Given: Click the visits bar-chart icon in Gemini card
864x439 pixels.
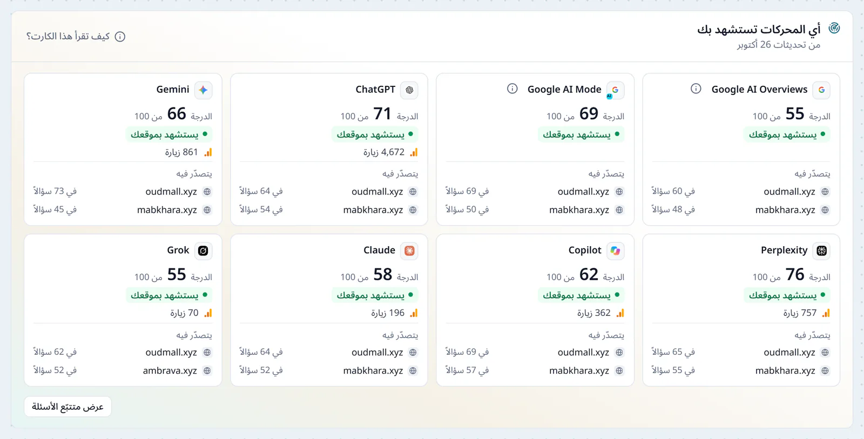Looking at the screenshot, I should [x=208, y=152].
